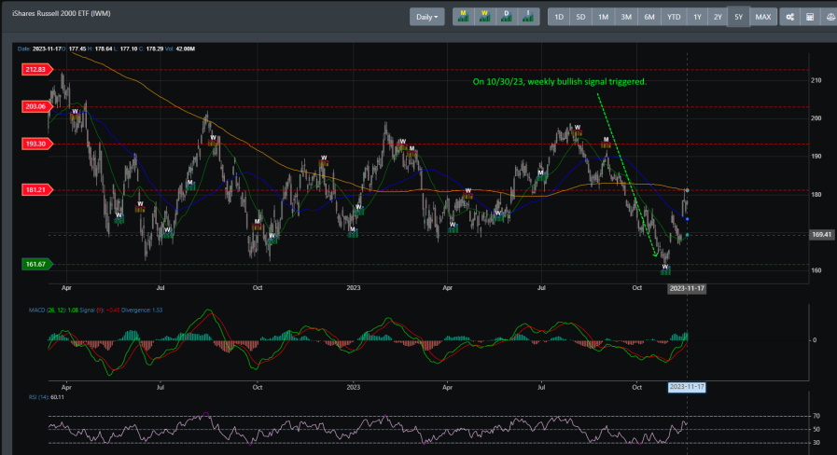Select the 2Y time range
Image resolution: width=837 pixels, height=455 pixels.
coord(718,17)
